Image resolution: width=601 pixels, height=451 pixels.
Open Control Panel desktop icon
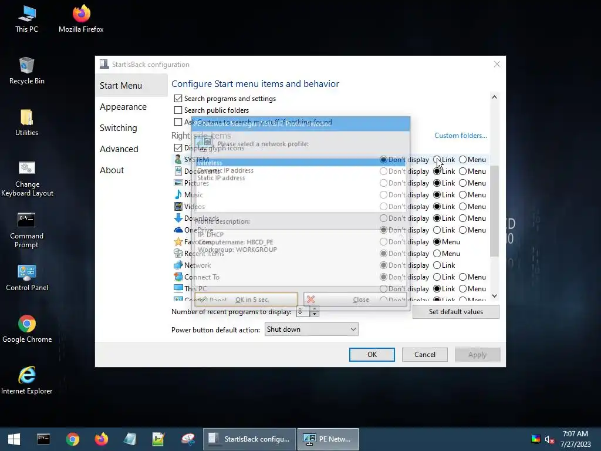(27, 278)
